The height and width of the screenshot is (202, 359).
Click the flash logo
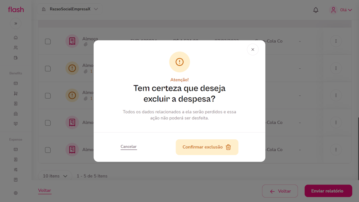click(x=16, y=10)
